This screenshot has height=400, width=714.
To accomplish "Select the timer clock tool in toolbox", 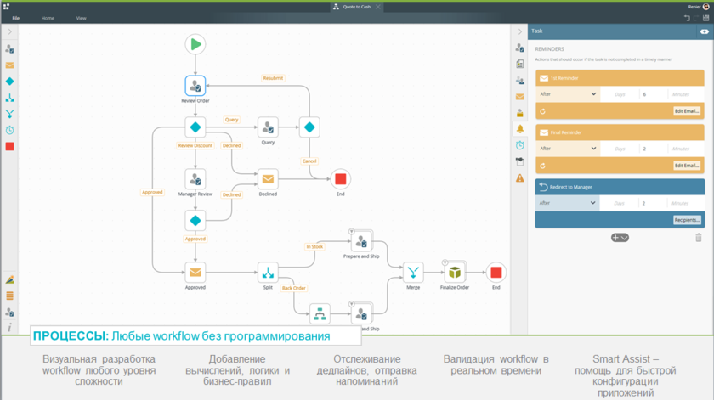I will pos(9,130).
